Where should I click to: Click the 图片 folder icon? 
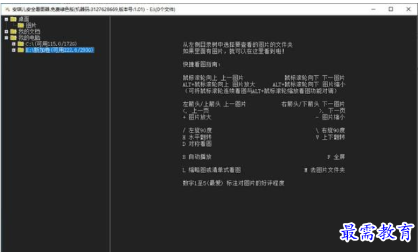click(x=21, y=25)
